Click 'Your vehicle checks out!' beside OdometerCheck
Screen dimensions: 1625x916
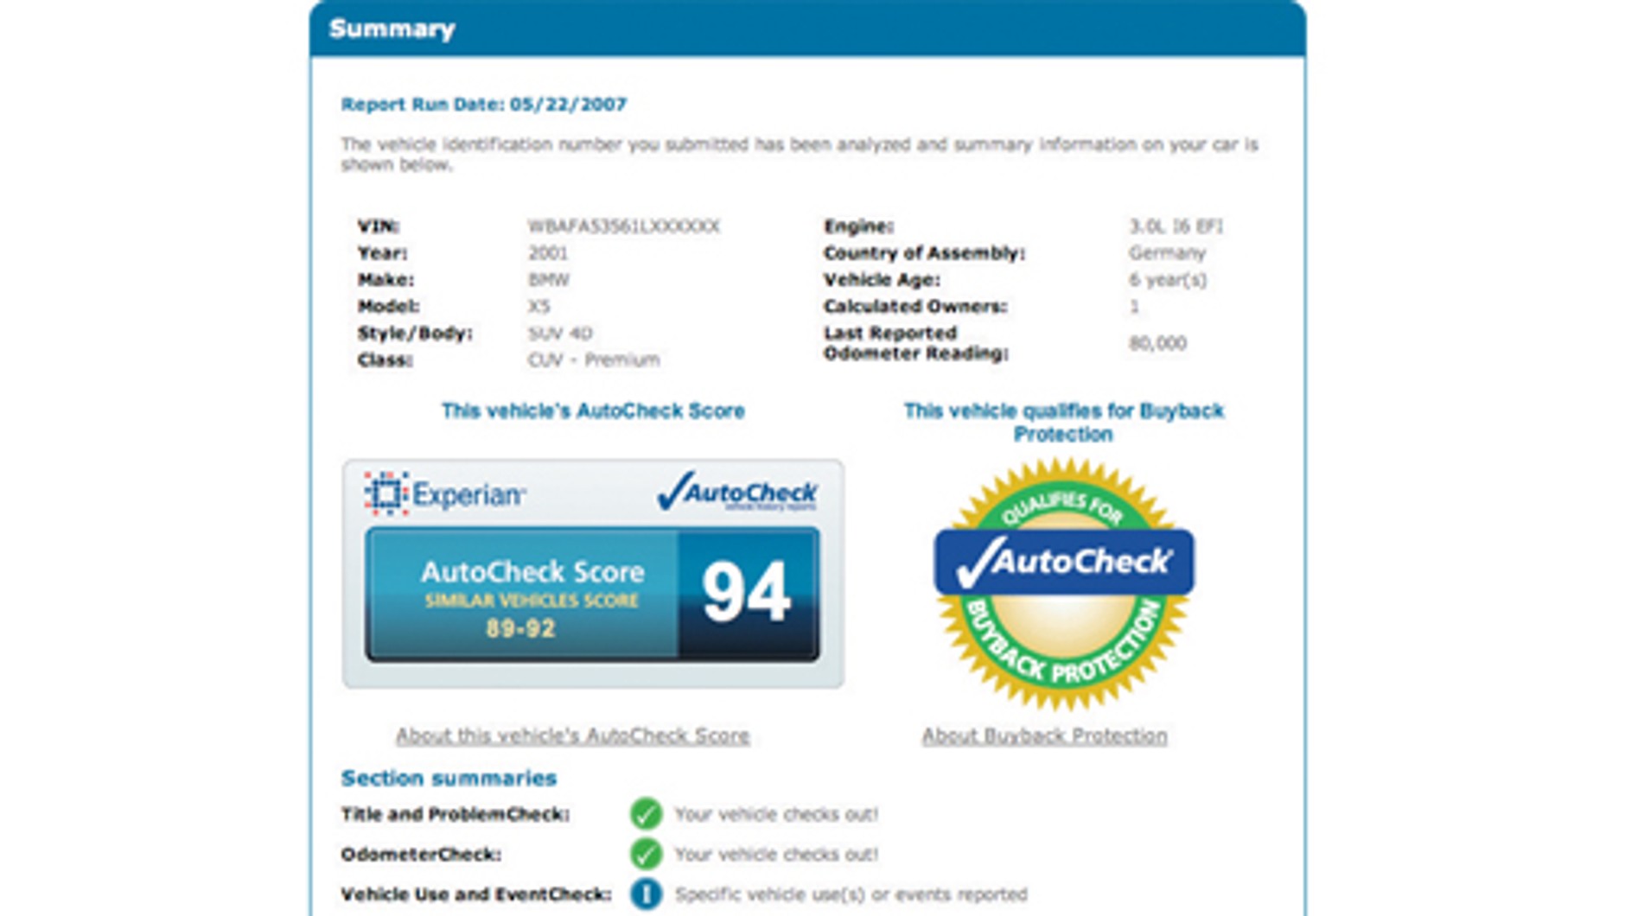tap(776, 854)
